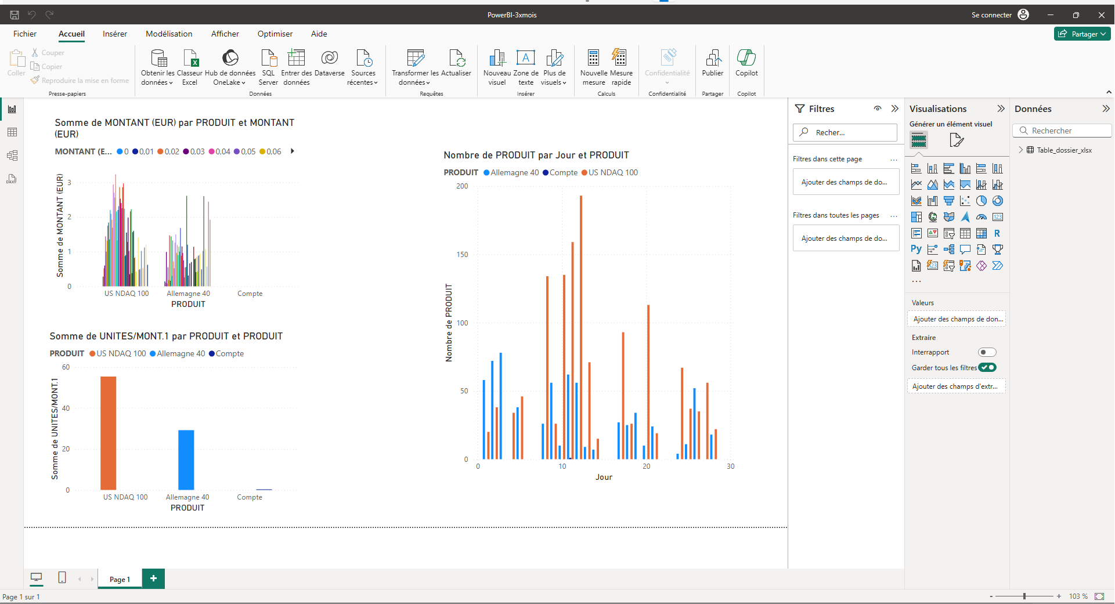Add a funnel chart visual
Screen dimensions: 1115x604
pyautogui.click(x=948, y=201)
